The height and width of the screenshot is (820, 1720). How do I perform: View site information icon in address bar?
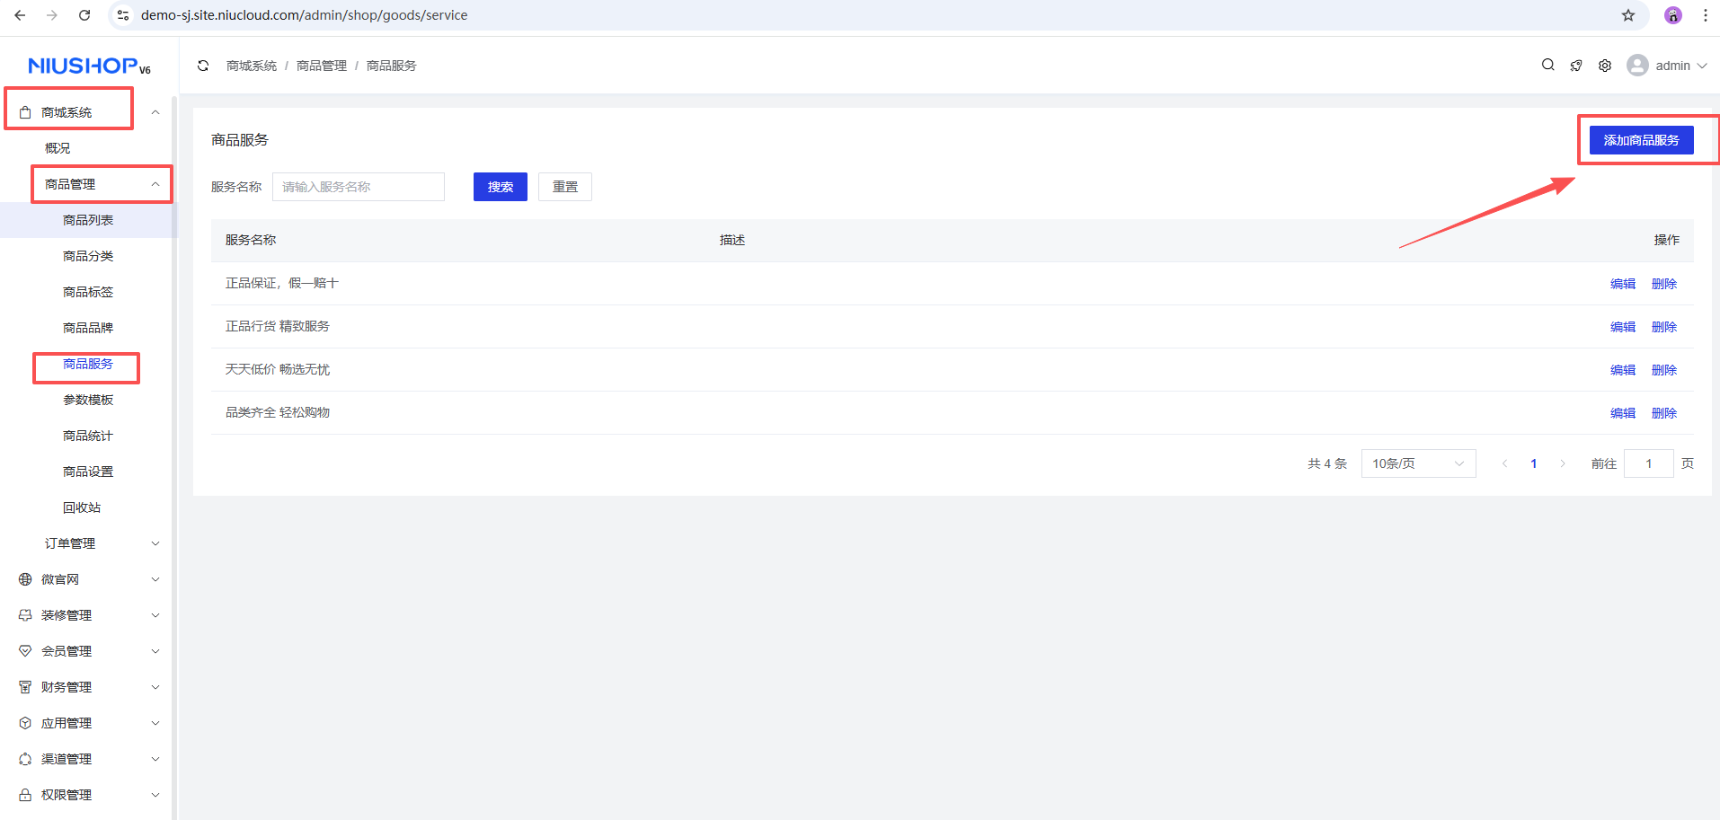123,15
